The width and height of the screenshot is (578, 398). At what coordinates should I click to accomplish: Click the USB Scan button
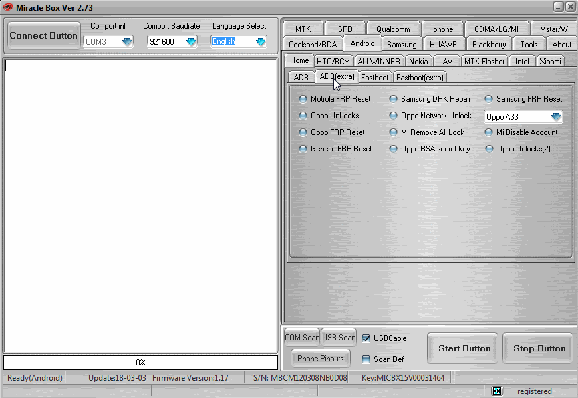(x=339, y=338)
